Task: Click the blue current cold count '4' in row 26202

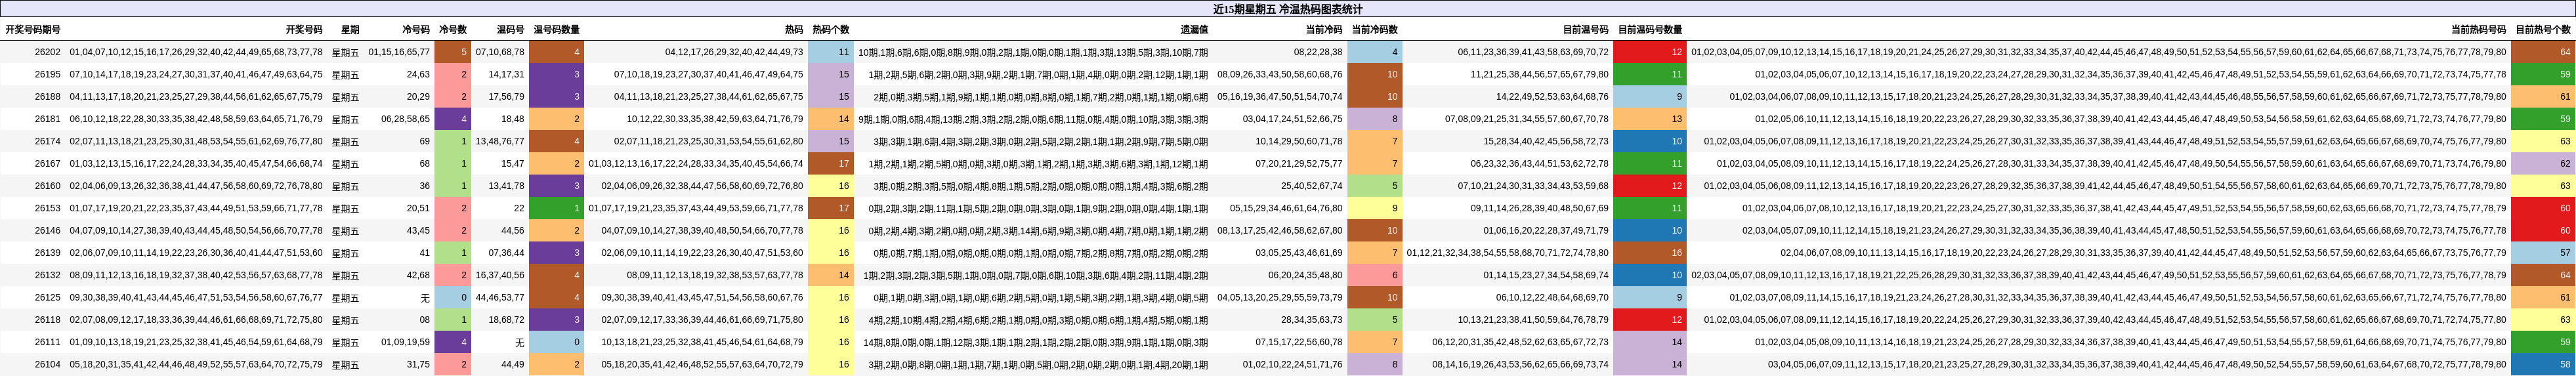Action: 1375,52
